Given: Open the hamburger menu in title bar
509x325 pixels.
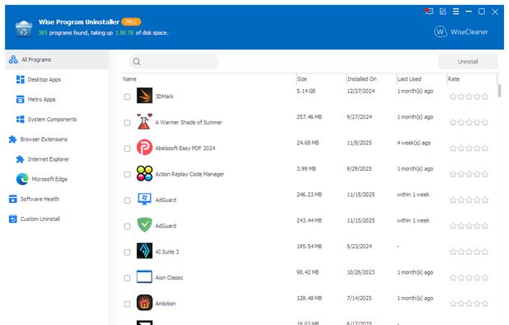Looking at the screenshot, I should pyautogui.click(x=455, y=12).
